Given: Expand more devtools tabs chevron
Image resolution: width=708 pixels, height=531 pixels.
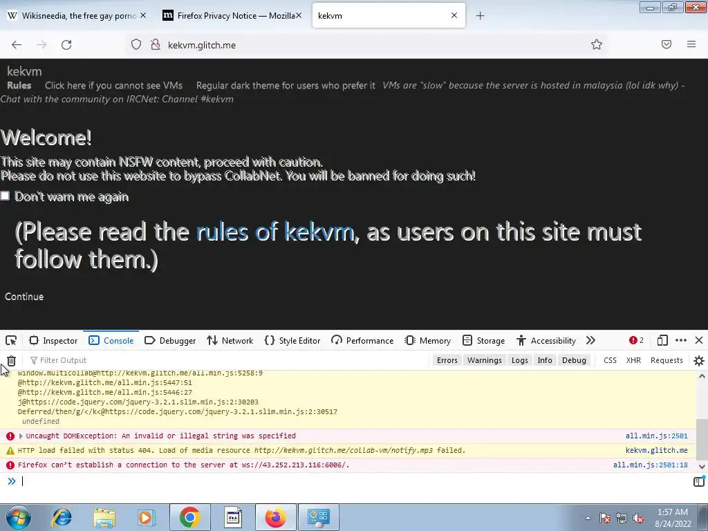Looking at the screenshot, I should [x=590, y=340].
